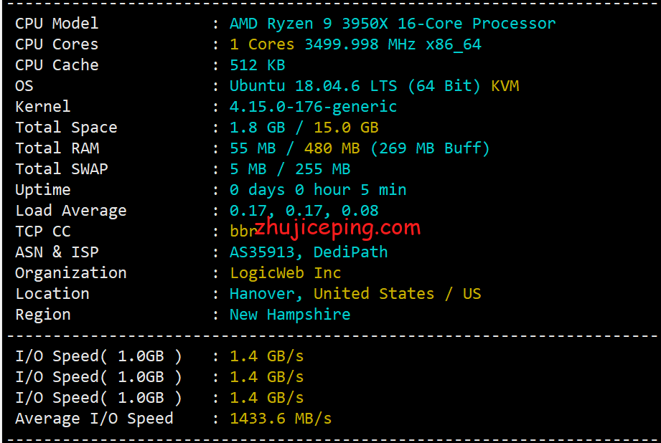Click the Load Average numbers
Screen dimensions: 661x443
(x=304, y=211)
